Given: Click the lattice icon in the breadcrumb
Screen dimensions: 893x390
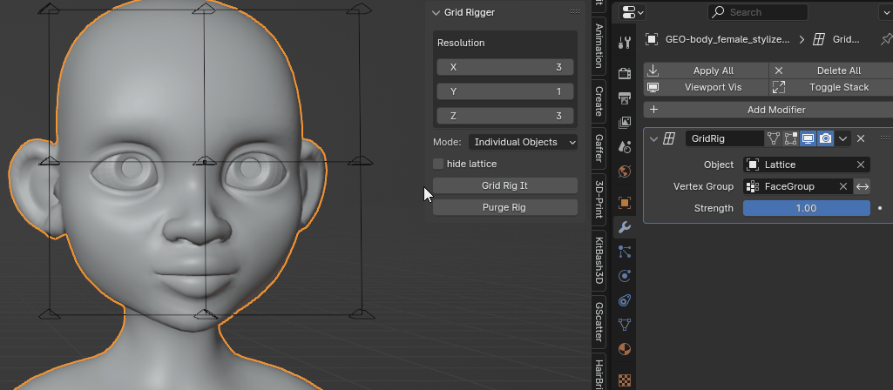Looking at the screenshot, I should (818, 39).
